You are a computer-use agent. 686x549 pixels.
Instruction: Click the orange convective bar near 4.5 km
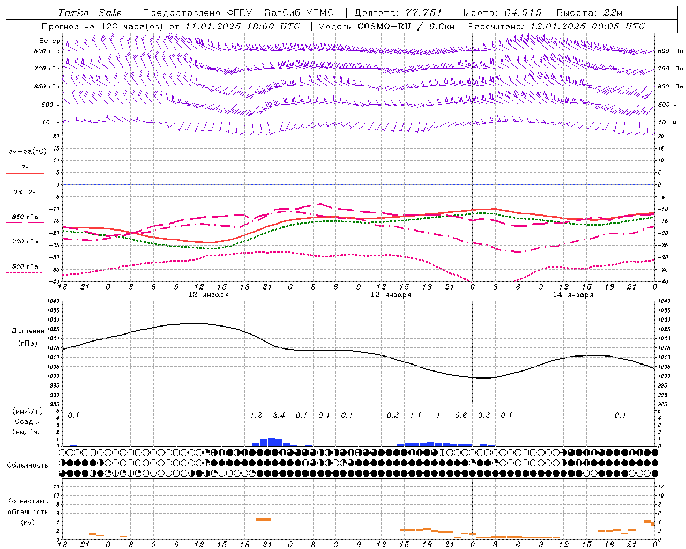(x=264, y=520)
